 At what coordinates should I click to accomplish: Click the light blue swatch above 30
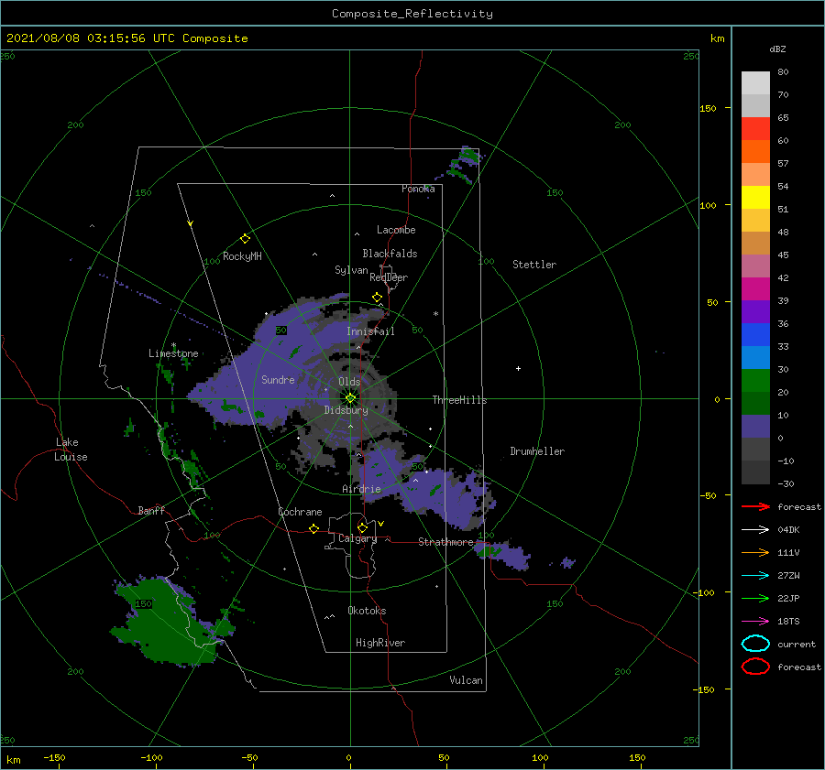[755, 357]
